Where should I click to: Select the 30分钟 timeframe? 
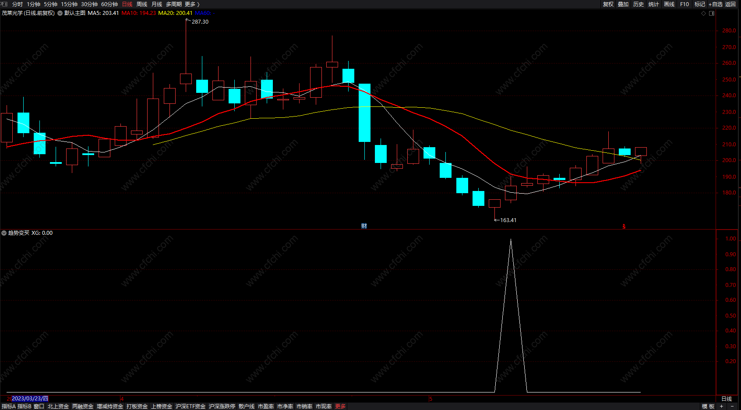89,4
